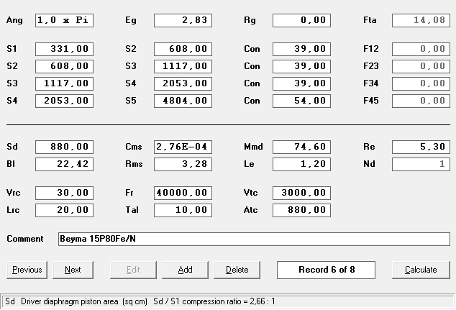Click the Vrc label
The height and width of the screenshot is (310, 456).
point(14,193)
